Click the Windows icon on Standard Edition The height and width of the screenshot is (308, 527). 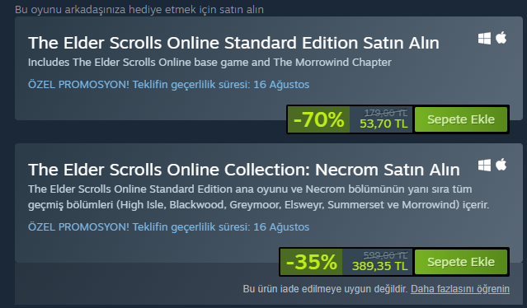click(484, 38)
